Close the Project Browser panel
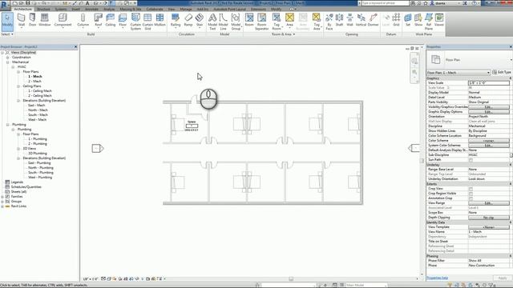513x288 pixels. pos(75,47)
